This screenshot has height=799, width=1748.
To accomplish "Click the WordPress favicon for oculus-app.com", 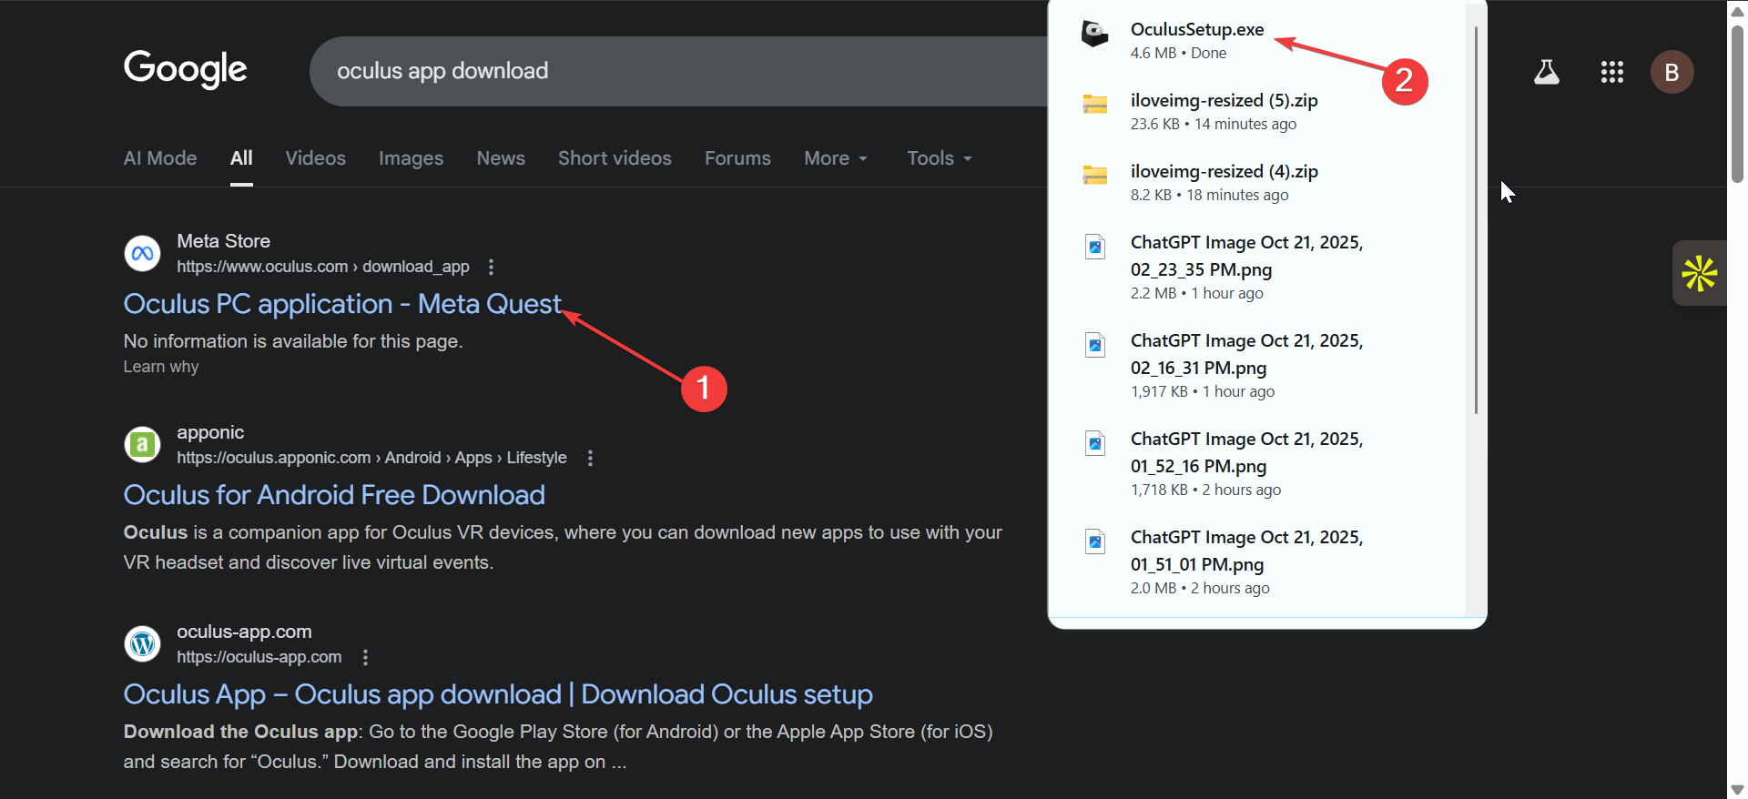I will pyautogui.click(x=142, y=643).
